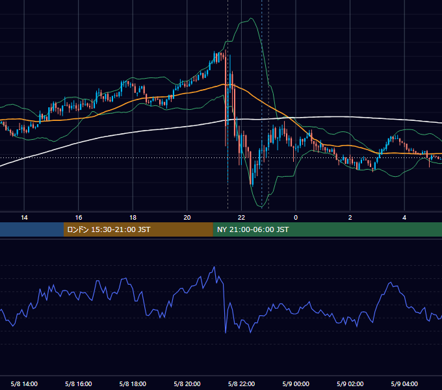
Task: Click the blue session bar before ロンドン
Action: pos(32,229)
